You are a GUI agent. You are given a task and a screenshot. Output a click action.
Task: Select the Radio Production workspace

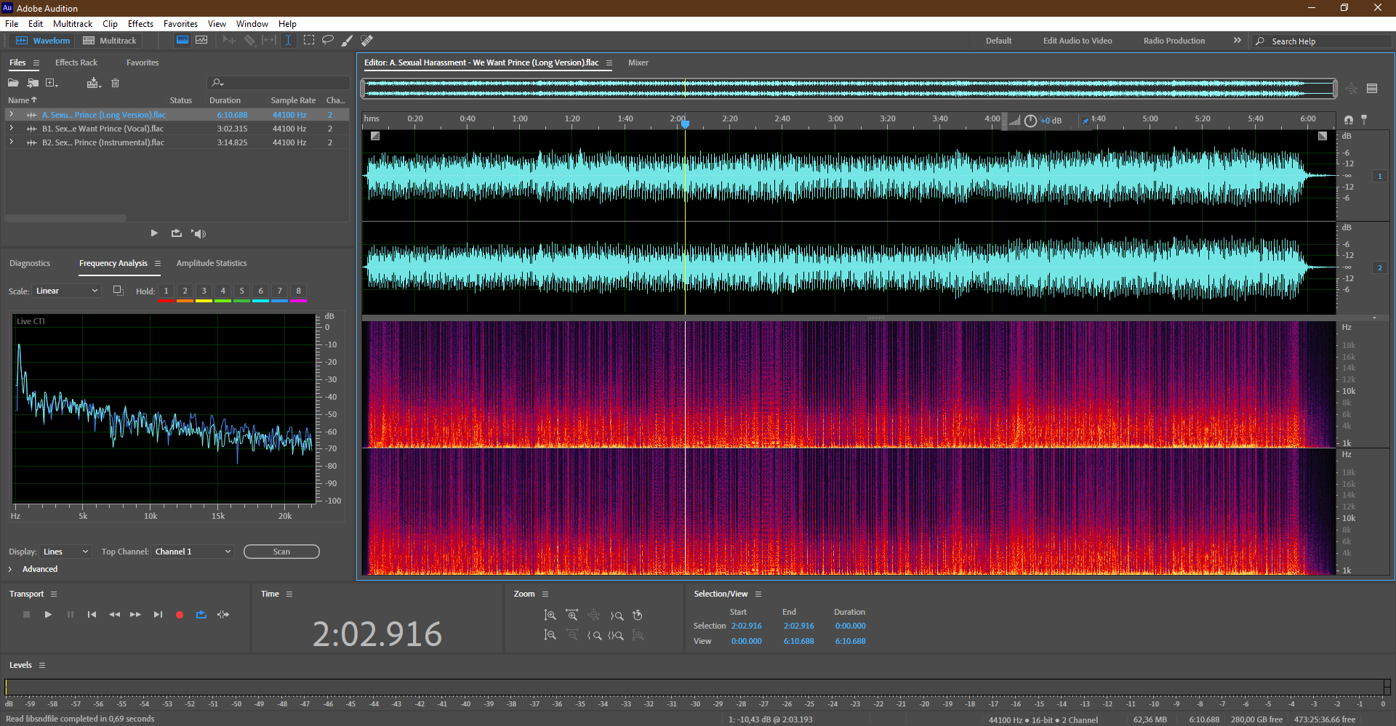[x=1174, y=41]
